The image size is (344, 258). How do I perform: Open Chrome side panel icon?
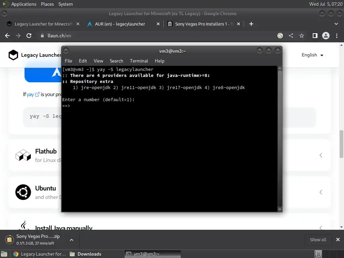[315, 36]
